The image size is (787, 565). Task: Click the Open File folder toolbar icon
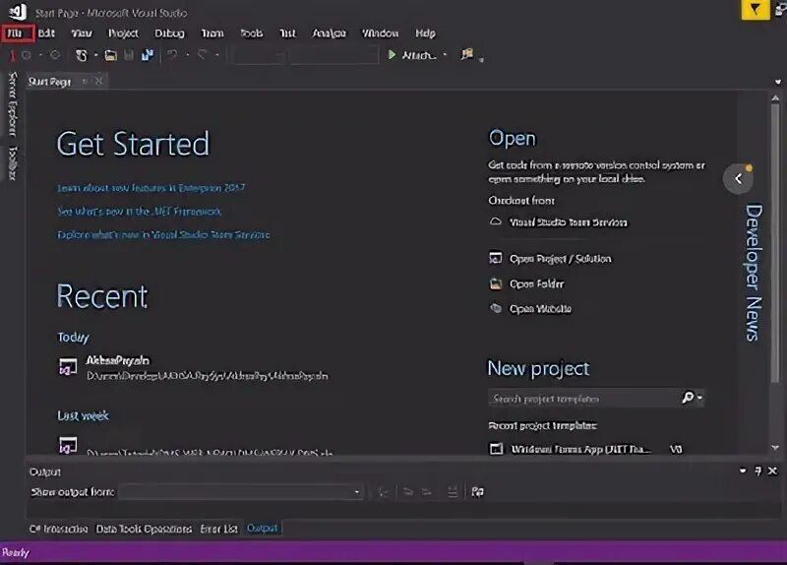point(110,55)
